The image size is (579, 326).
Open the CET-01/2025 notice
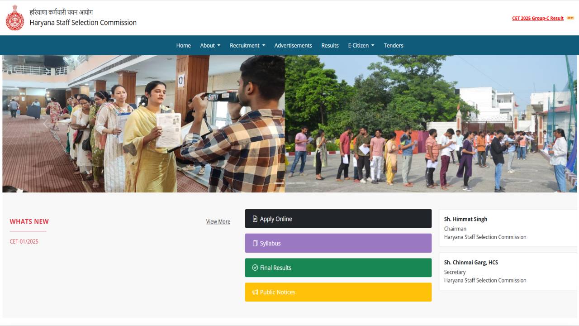[x=24, y=241]
